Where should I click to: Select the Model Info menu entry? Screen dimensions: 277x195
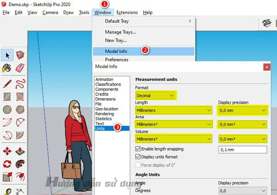(144, 51)
